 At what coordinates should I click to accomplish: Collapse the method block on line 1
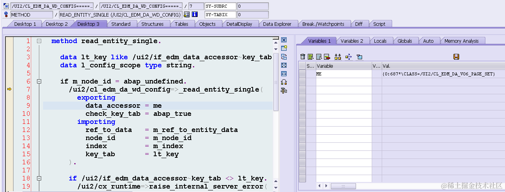[39, 41]
